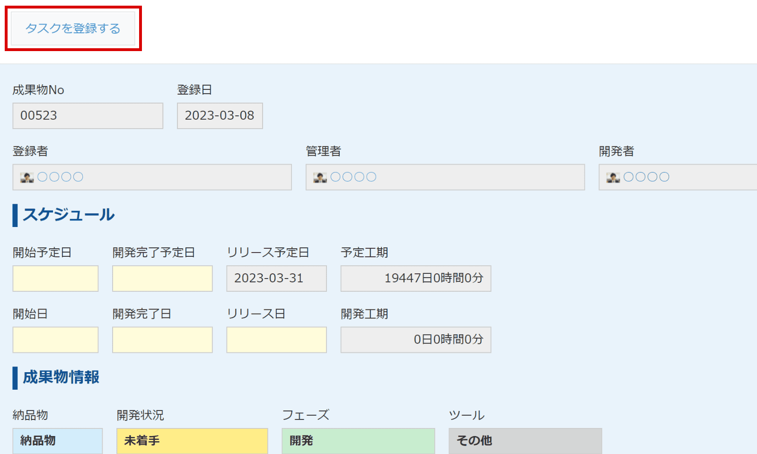Click the 管理者 user avatar icon
This screenshot has width=757, height=454.
pyautogui.click(x=320, y=177)
